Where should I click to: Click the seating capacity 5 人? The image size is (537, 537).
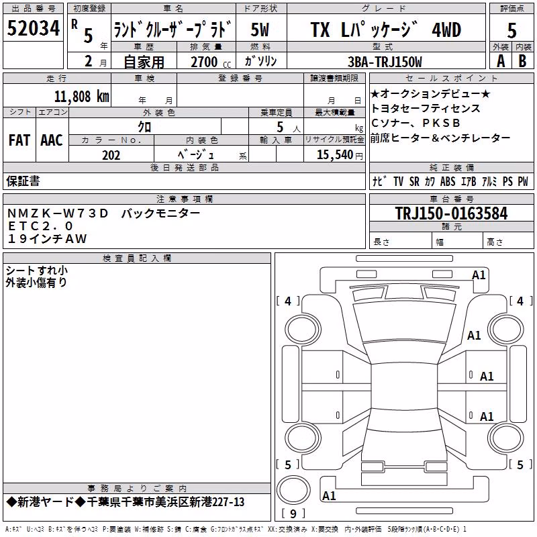pyautogui.click(x=289, y=128)
